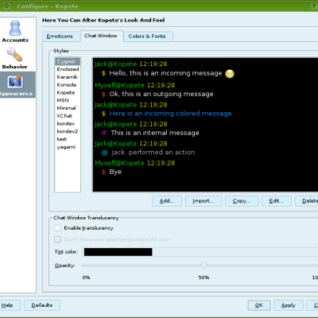The width and height of the screenshot is (318, 318).
Task: Click the Add... style button
Action: (167, 201)
